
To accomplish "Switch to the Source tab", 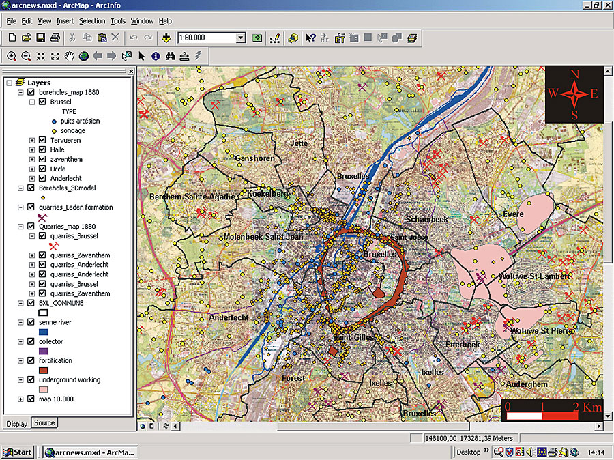I will tap(44, 423).
